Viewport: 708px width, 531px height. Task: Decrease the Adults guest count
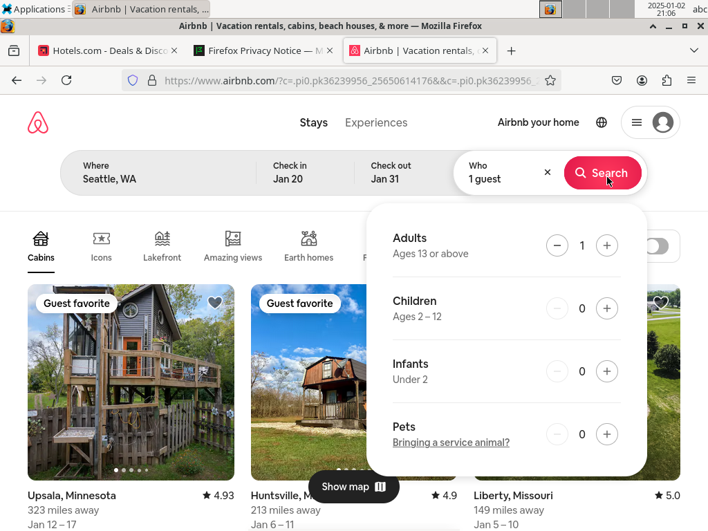pos(557,245)
